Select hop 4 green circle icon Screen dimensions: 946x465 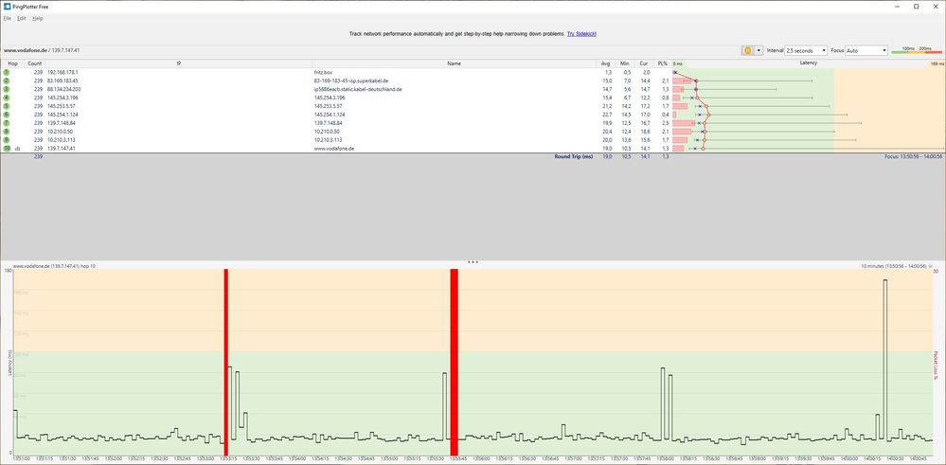[x=7, y=98]
